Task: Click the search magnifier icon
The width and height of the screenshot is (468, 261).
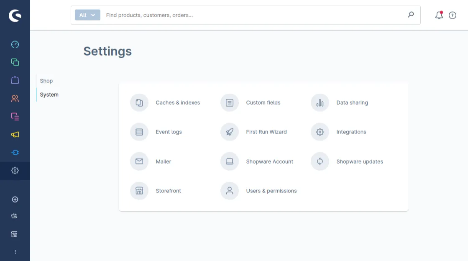Action: [x=411, y=15]
